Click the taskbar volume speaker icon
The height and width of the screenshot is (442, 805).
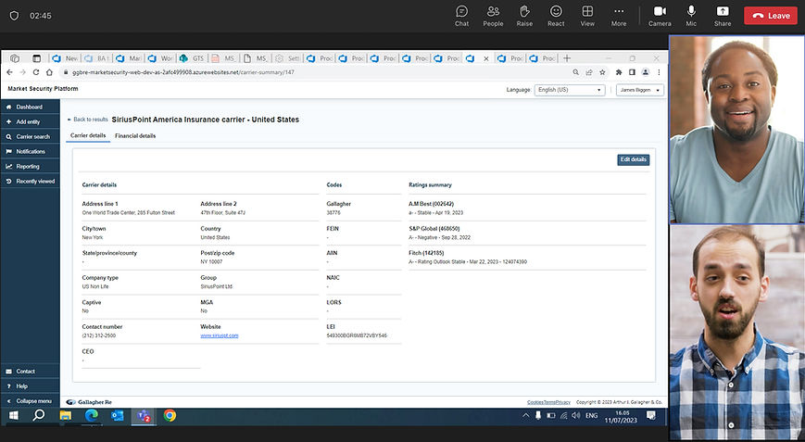pos(576,415)
